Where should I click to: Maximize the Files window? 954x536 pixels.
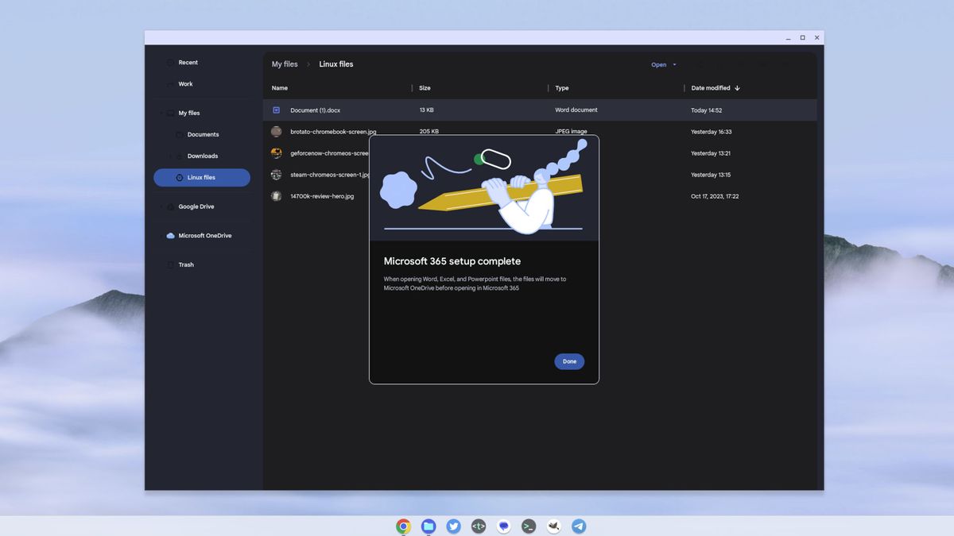tap(802, 37)
